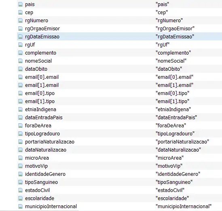222x211 pixels.
Task: Click the field icon beside dataNaturalizacao
Action: [20, 150]
